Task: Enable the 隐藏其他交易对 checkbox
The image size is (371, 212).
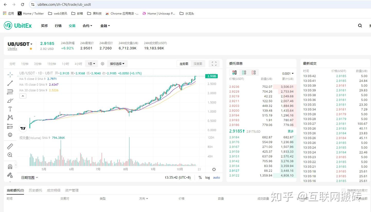Action: tap(343, 190)
